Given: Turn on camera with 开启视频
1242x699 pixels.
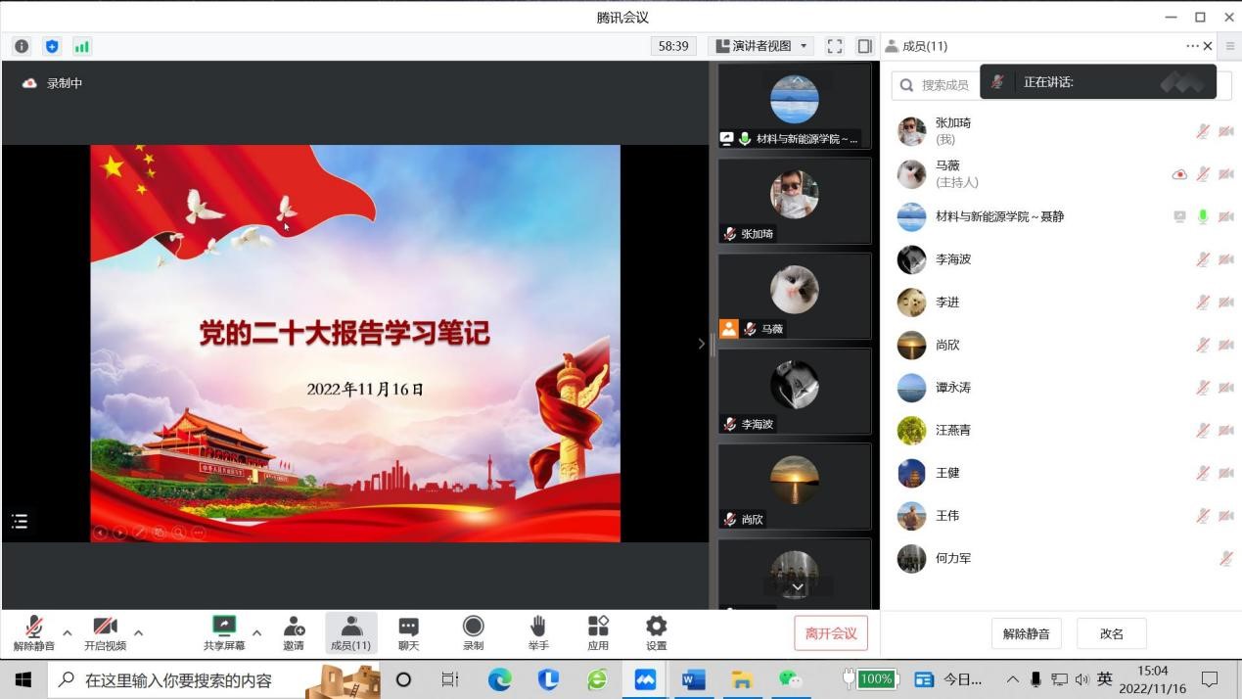Looking at the screenshot, I should (x=105, y=628).
